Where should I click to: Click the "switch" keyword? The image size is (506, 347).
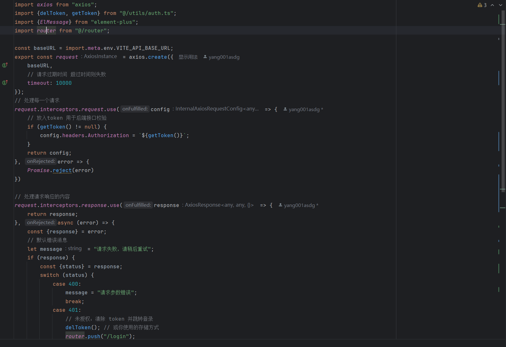(49, 275)
